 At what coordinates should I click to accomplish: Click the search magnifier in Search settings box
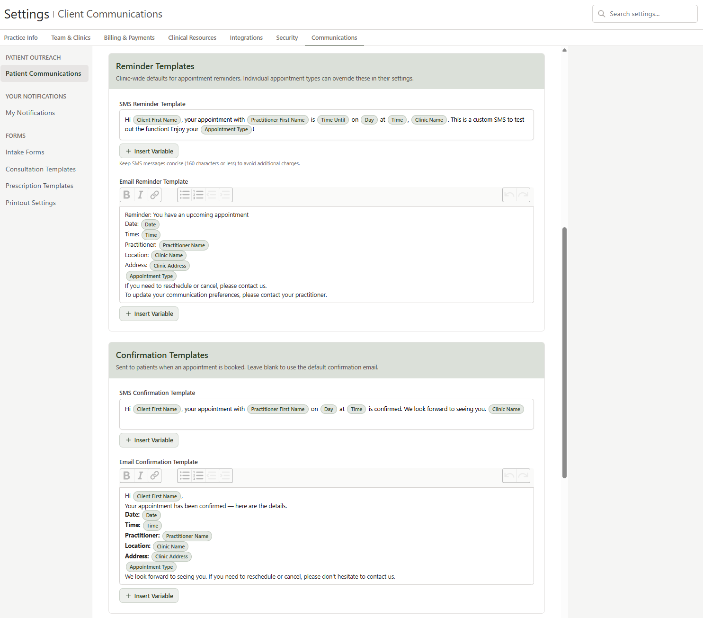click(601, 14)
